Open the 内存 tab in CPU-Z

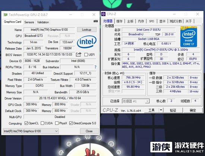click(x=141, y=21)
